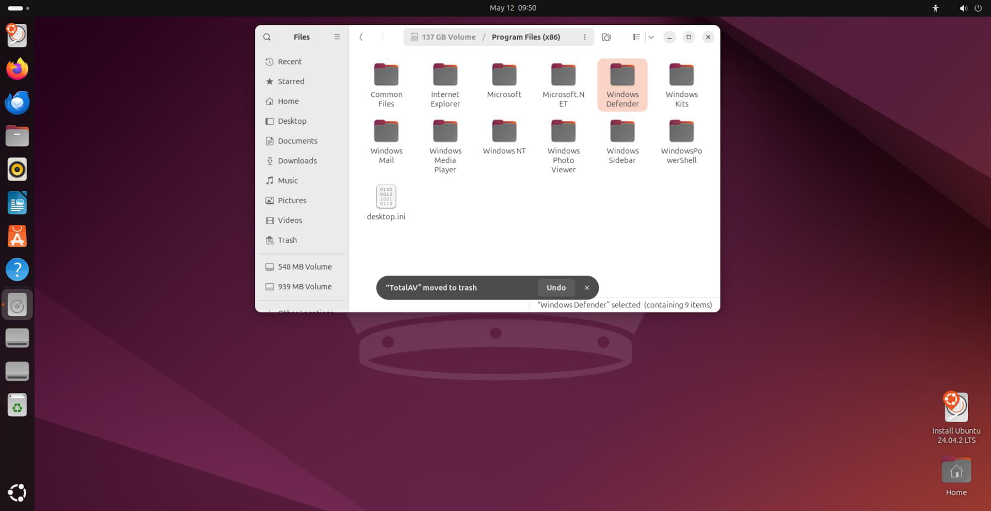The image size is (991, 511).
Task: Open Videos in the sidebar
Action: click(x=302, y=220)
